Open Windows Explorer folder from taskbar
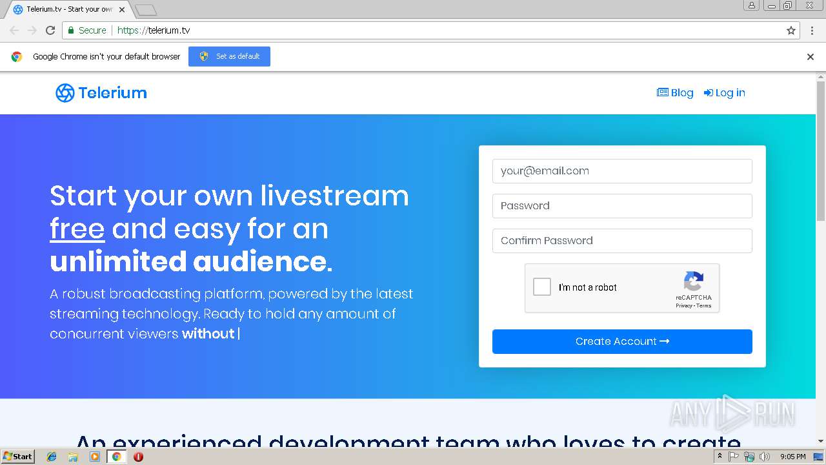This screenshot has height=465, width=826. (73, 457)
